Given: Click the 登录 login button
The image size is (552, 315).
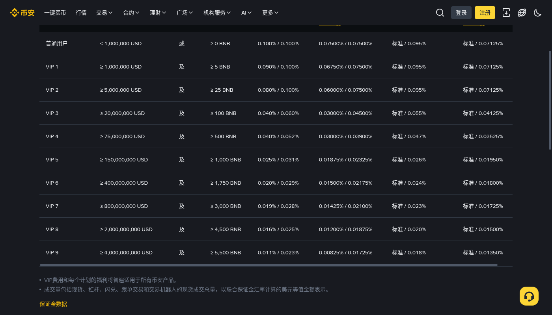Looking at the screenshot, I should pos(461,13).
